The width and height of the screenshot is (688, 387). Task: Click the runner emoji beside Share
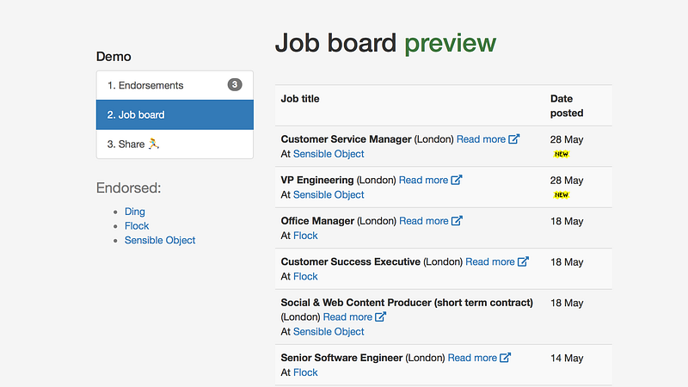pyautogui.click(x=154, y=144)
